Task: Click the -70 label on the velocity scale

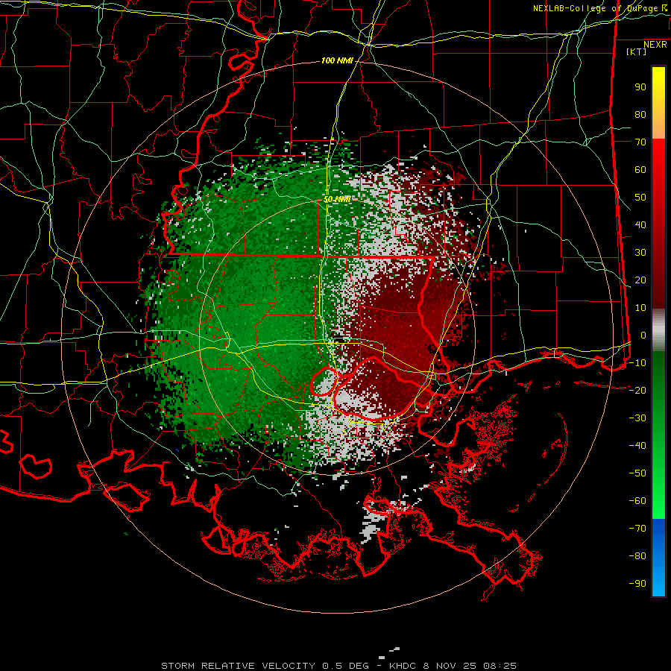Action: (x=637, y=529)
